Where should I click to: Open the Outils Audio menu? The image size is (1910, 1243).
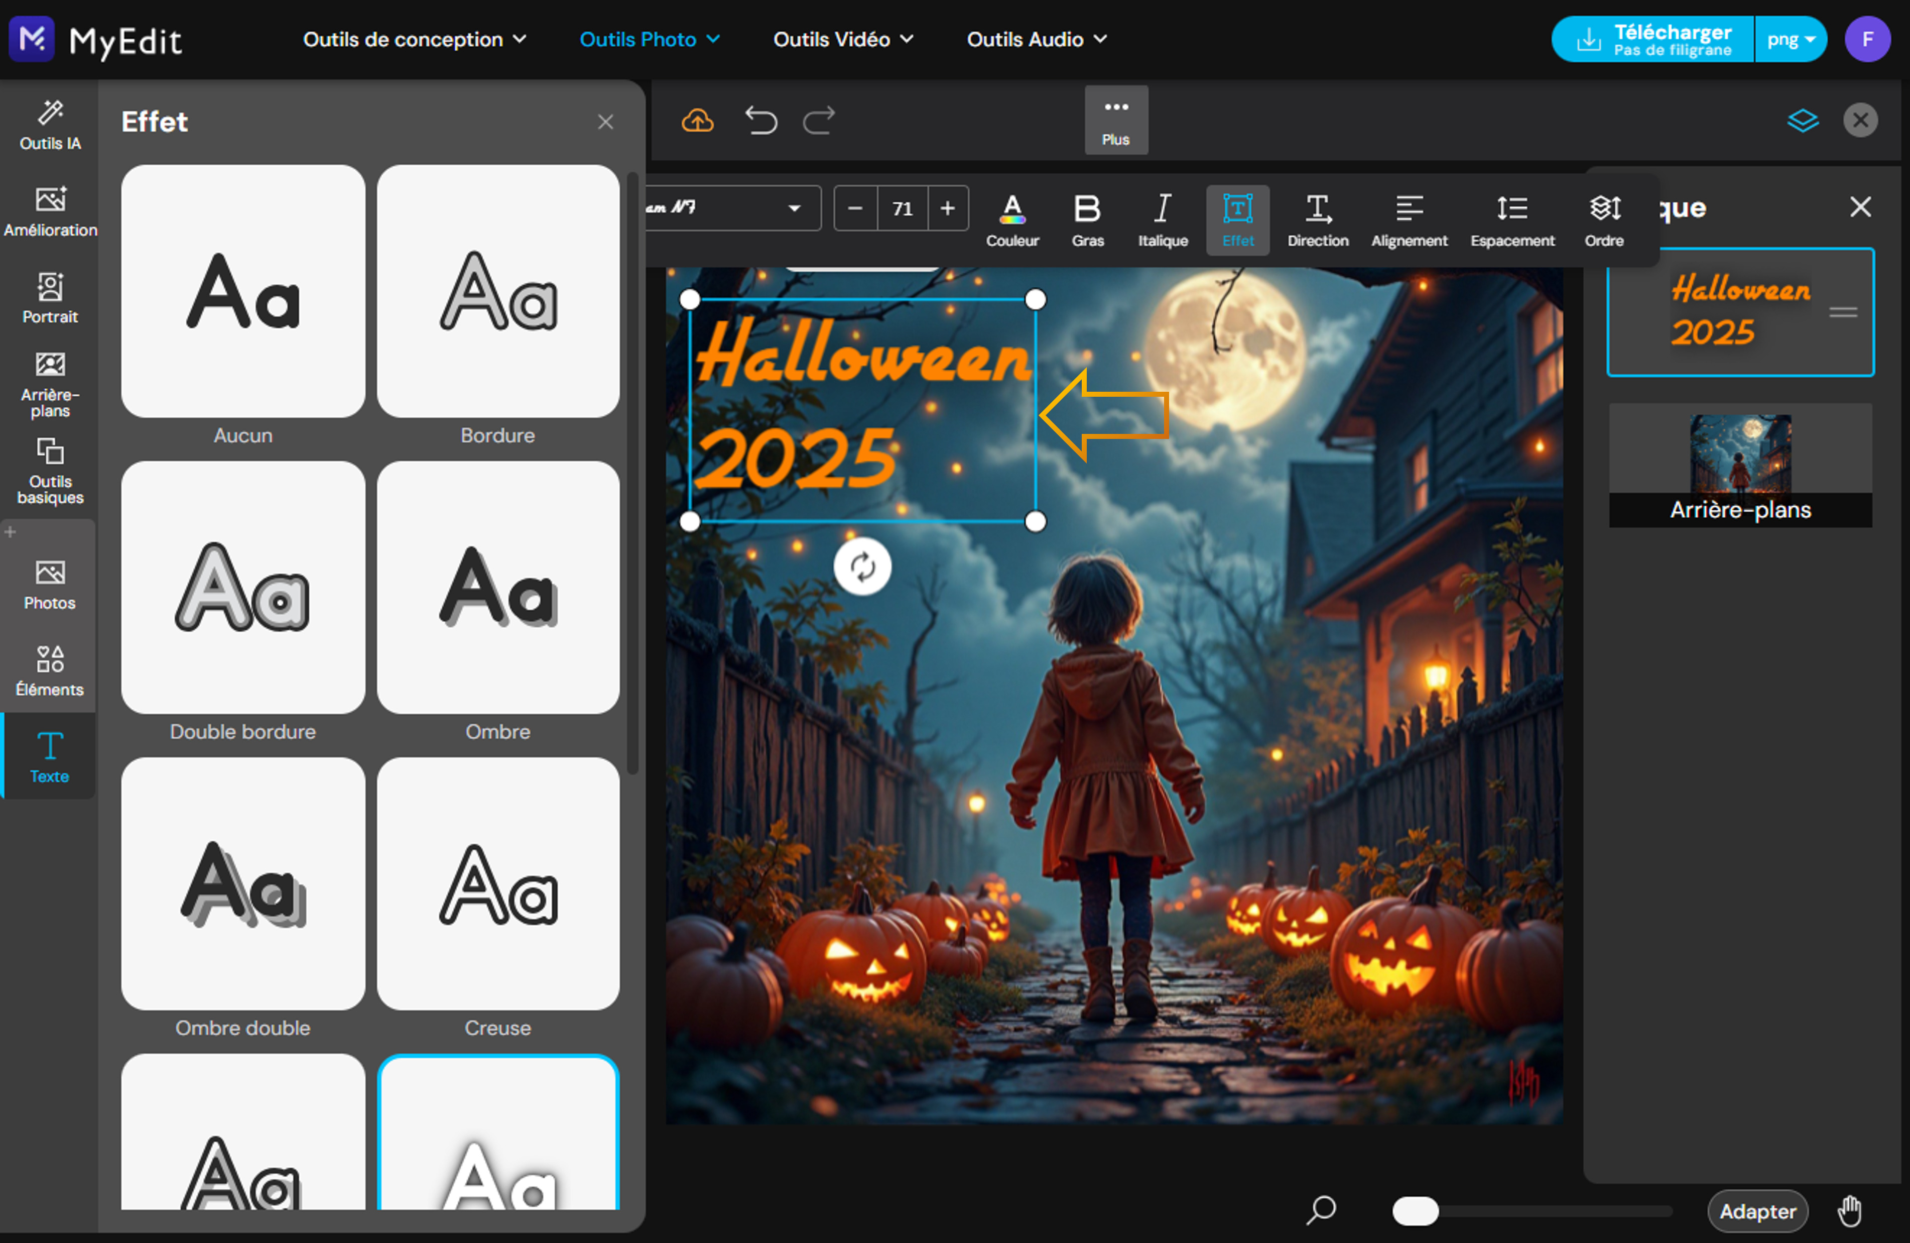coord(1036,39)
